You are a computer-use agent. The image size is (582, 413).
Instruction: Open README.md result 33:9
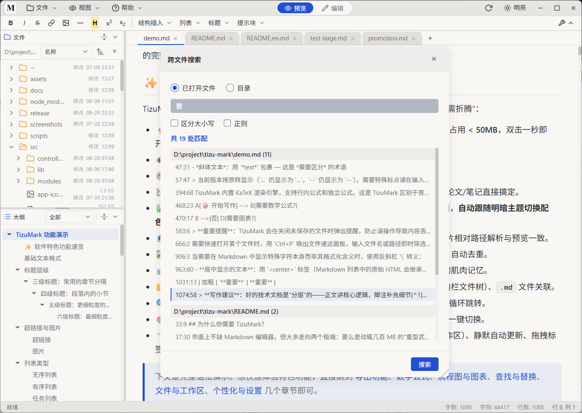303,324
